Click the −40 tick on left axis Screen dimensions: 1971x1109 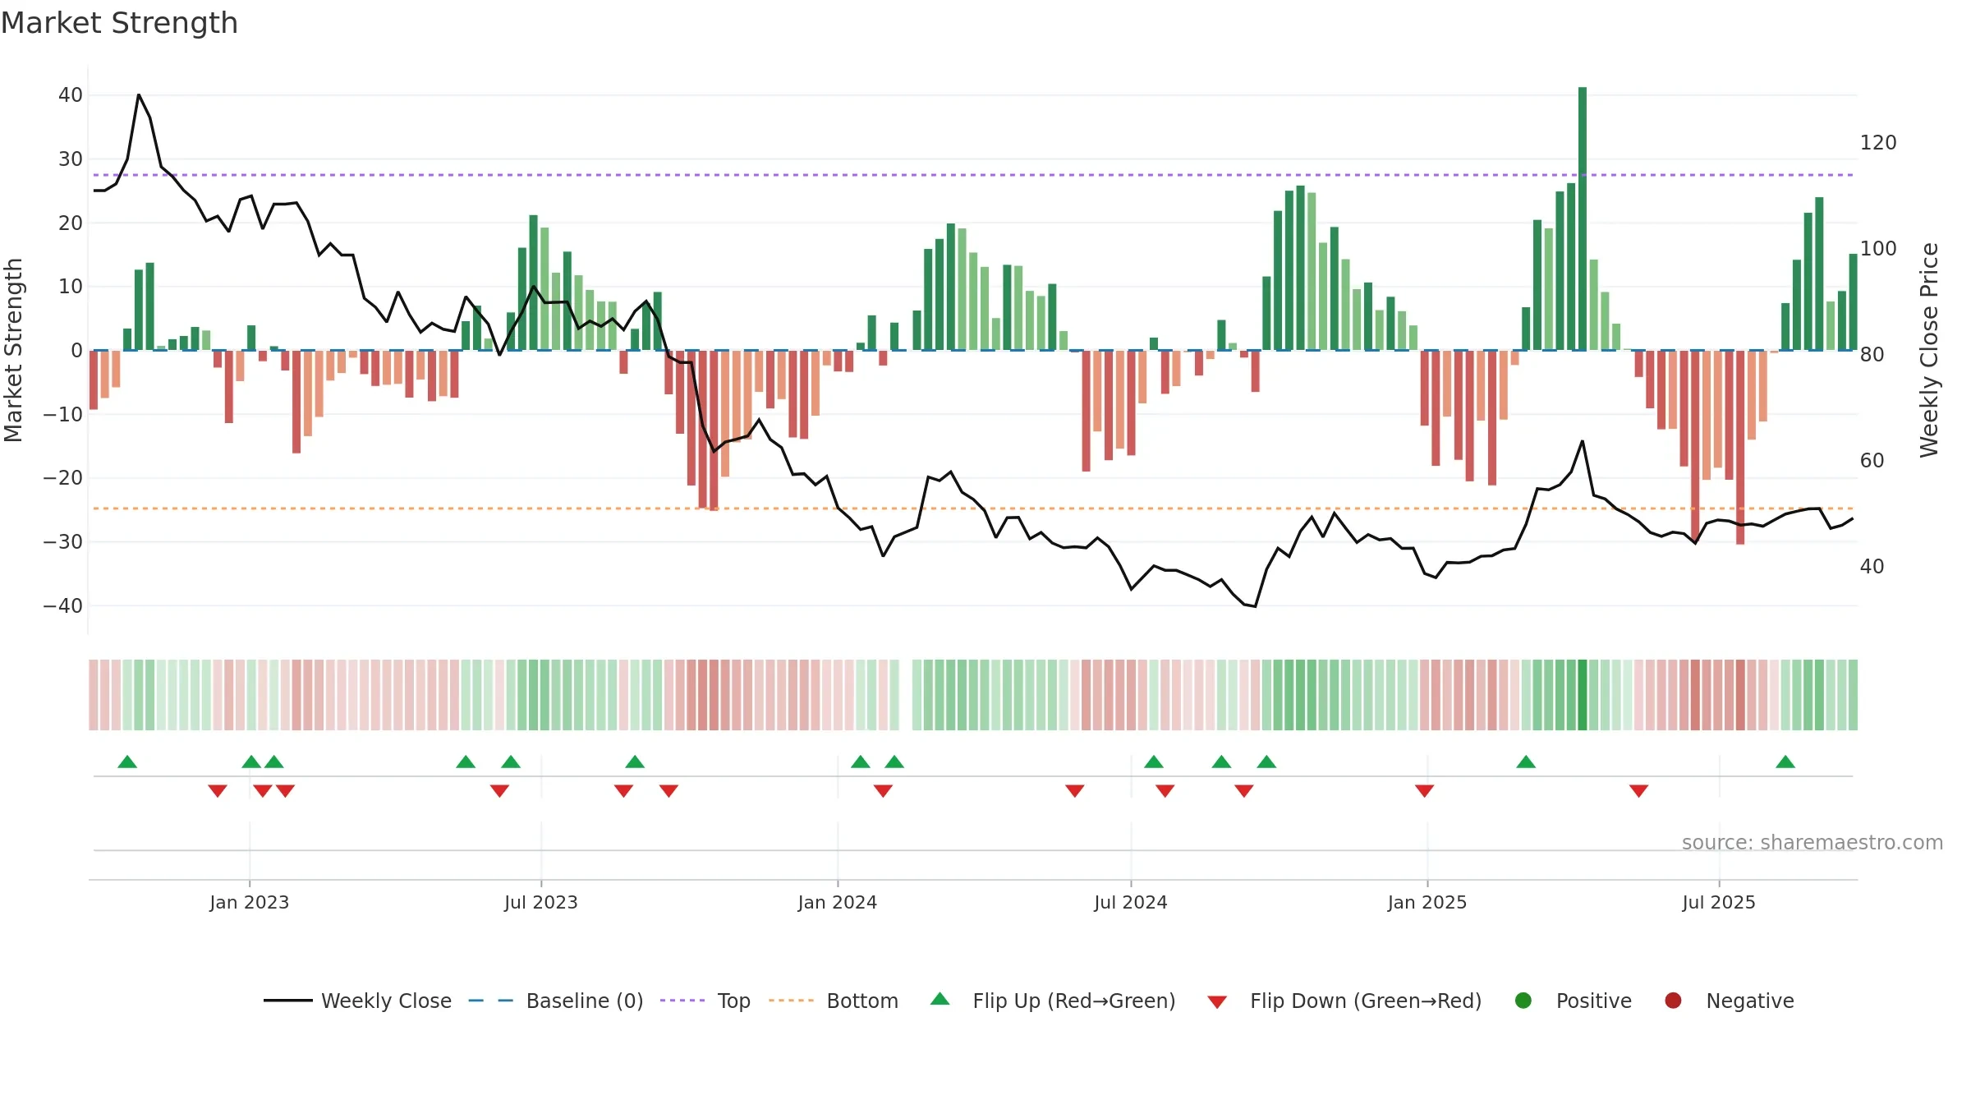63,606
